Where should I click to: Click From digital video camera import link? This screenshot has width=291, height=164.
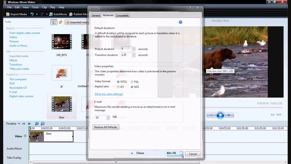pos(25,33)
